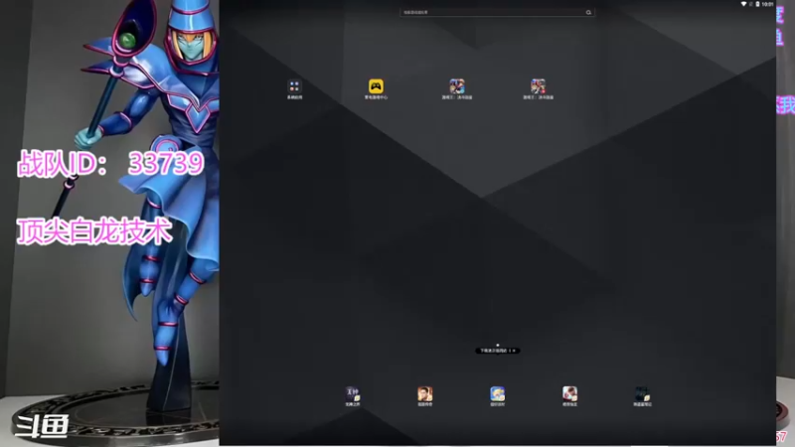795x447 pixels.
Task: Dismiss the hint bubble above the dock
Action: (x=514, y=351)
